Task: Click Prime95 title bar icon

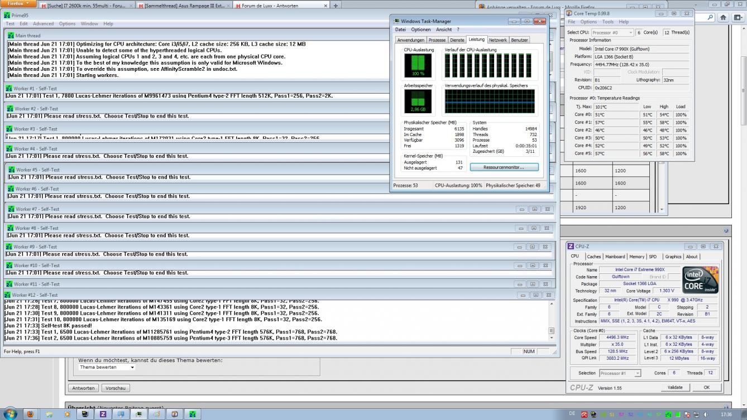Action: pos(7,16)
